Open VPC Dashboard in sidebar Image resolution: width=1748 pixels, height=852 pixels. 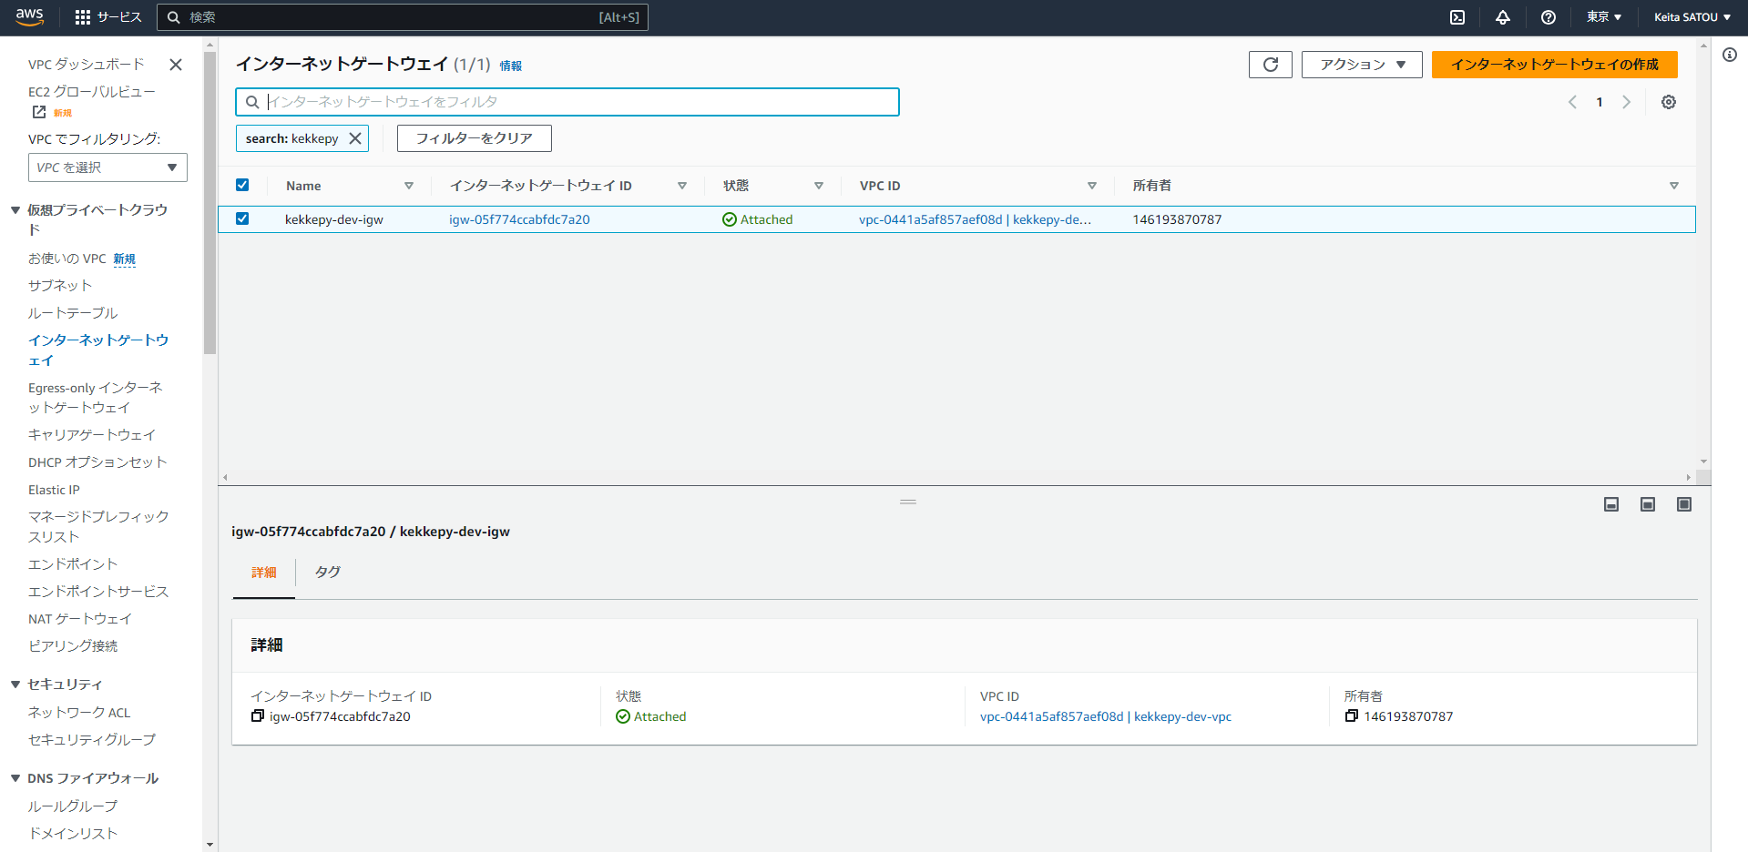pyautogui.click(x=87, y=65)
